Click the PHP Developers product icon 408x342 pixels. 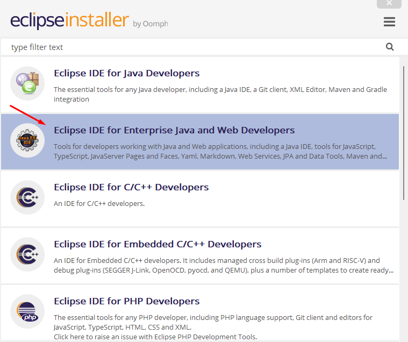[x=27, y=311]
